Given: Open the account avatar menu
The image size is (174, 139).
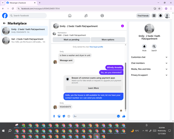Looking at the screenshot, I should click(167, 16).
